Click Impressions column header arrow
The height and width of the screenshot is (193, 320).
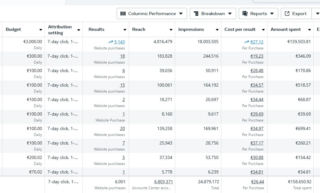pyautogui.click(x=217, y=30)
